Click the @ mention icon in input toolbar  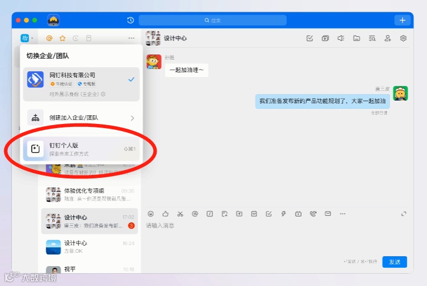195,213
